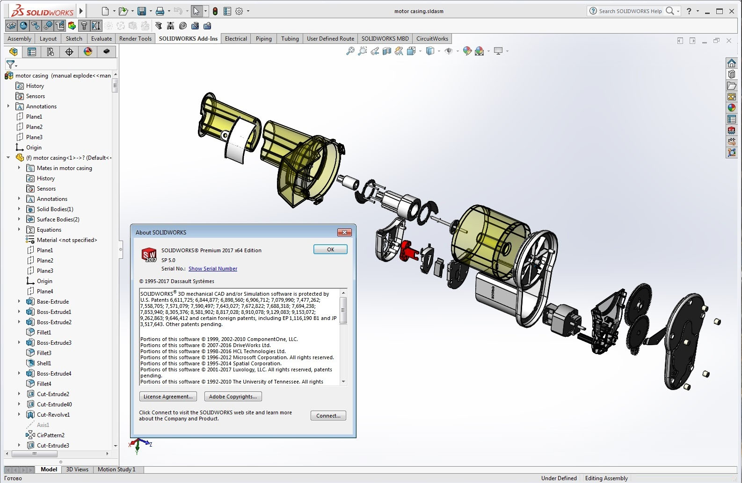Switch to the Evaluate tab
The height and width of the screenshot is (483, 742).
click(x=102, y=39)
